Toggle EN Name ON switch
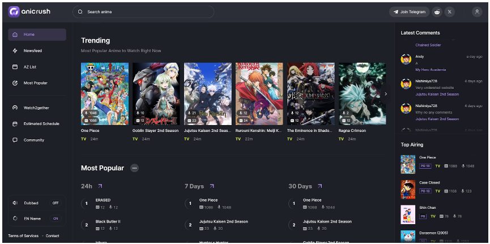The height and width of the screenshot is (244, 490). click(x=56, y=219)
